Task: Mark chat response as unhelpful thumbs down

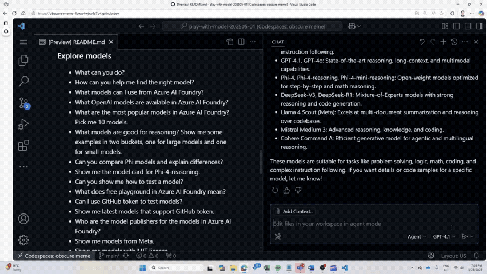Action: pyautogui.click(x=298, y=190)
